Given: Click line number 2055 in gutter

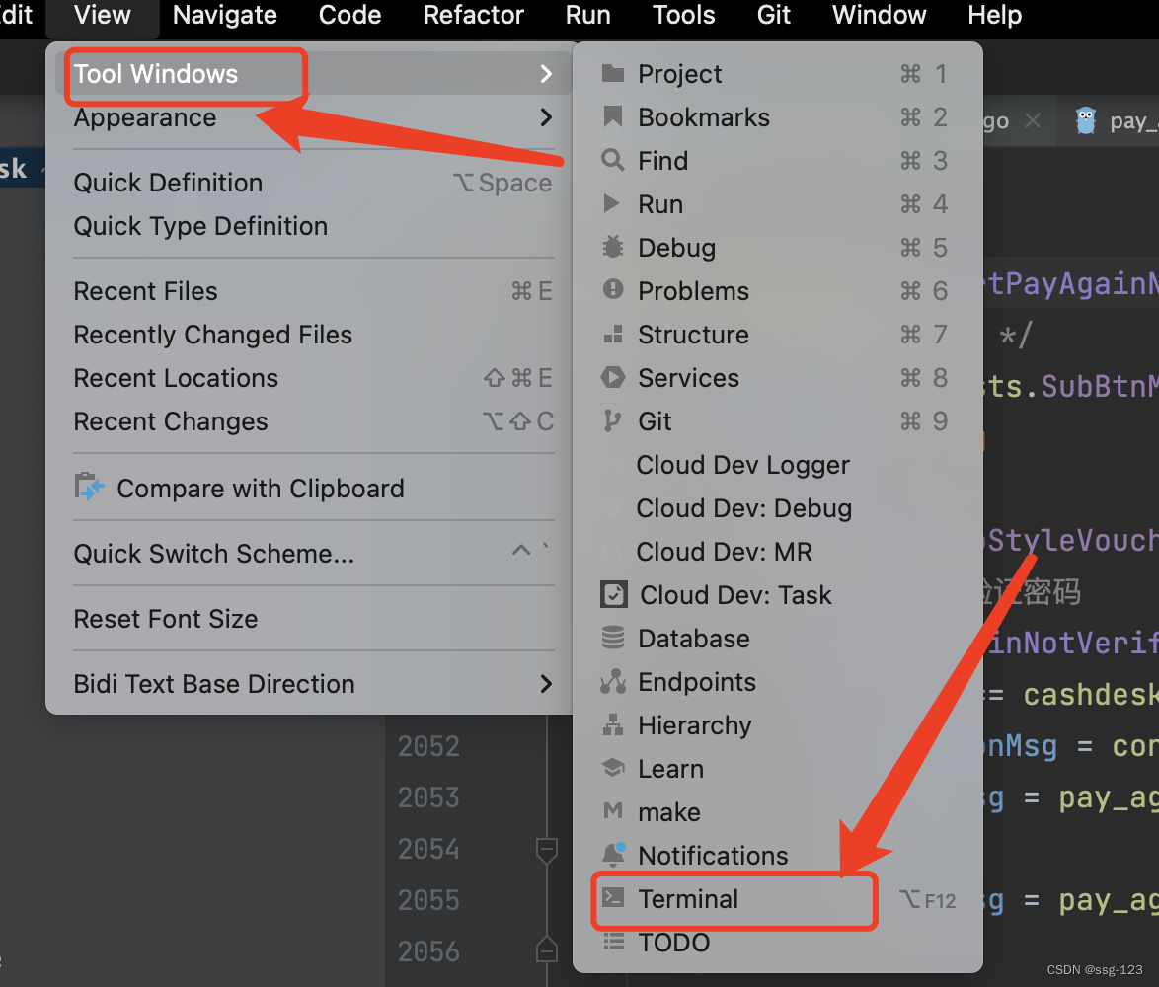Looking at the screenshot, I should [x=428, y=900].
